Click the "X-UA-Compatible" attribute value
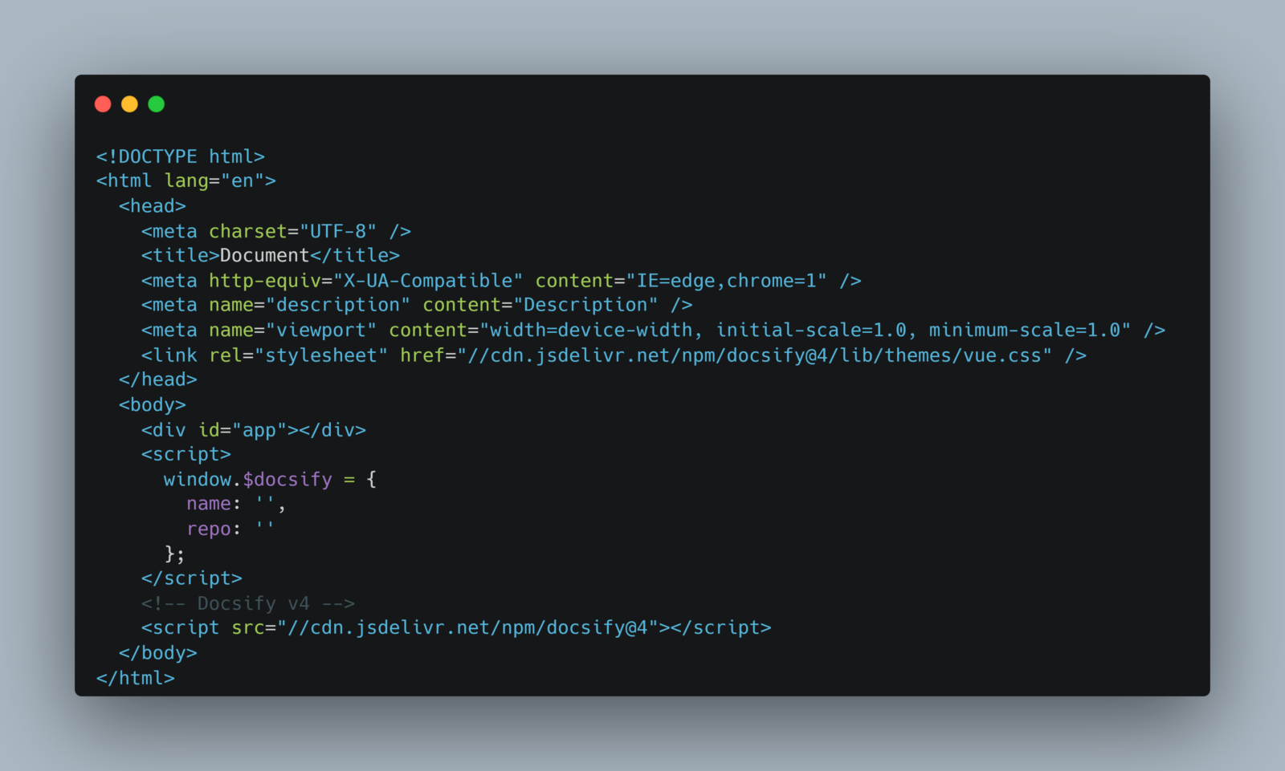The width and height of the screenshot is (1285, 771). 428,281
